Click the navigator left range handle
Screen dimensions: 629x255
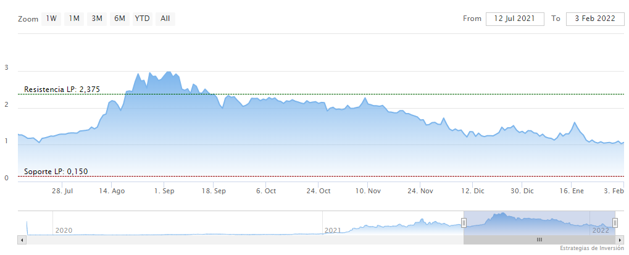[x=464, y=222]
